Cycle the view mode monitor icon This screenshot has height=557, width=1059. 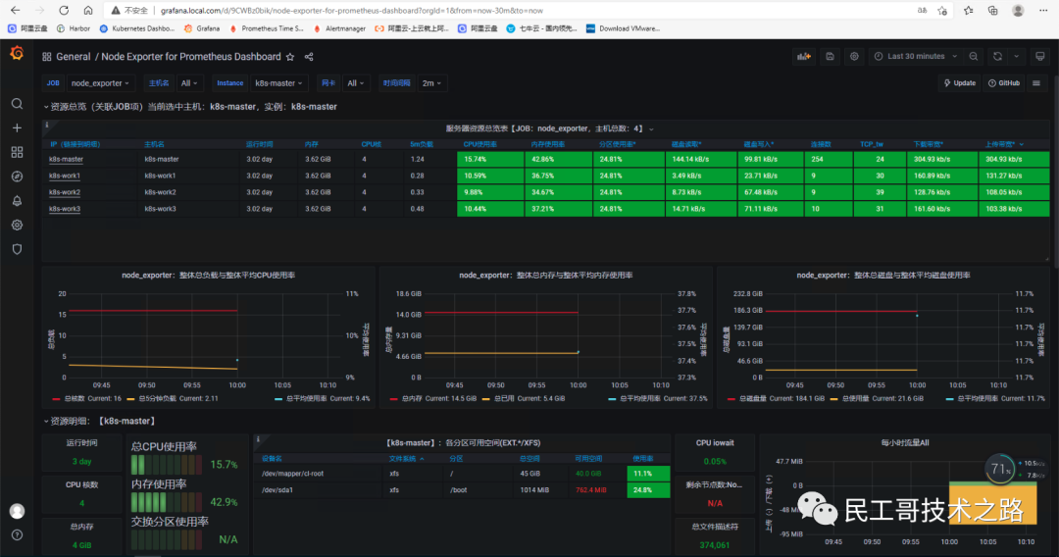(1040, 57)
